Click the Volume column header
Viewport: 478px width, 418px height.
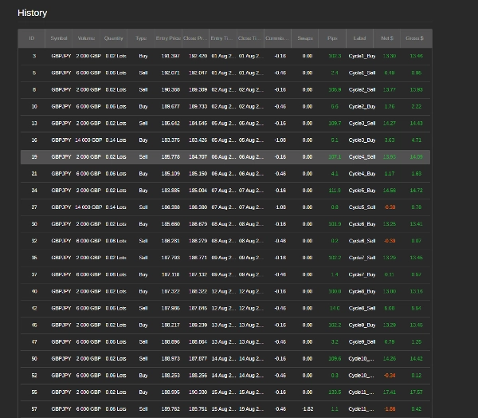click(86, 38)
